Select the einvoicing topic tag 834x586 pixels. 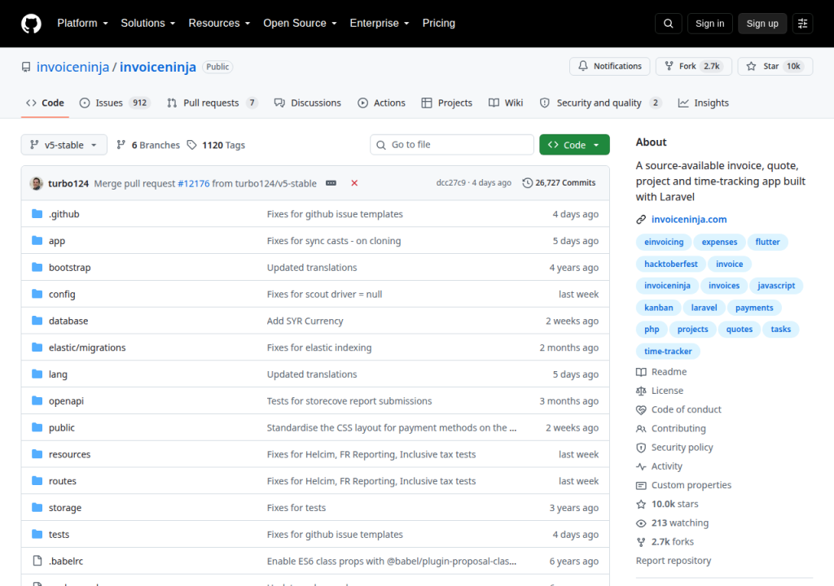point(664,242)
